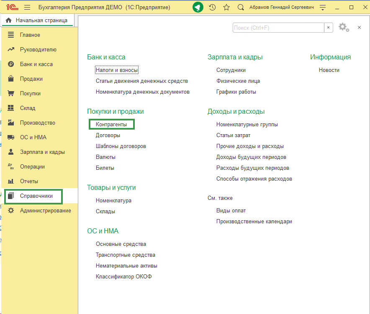Open Способы отражения расходов
The image size is (370, 314).
[254, 179]
